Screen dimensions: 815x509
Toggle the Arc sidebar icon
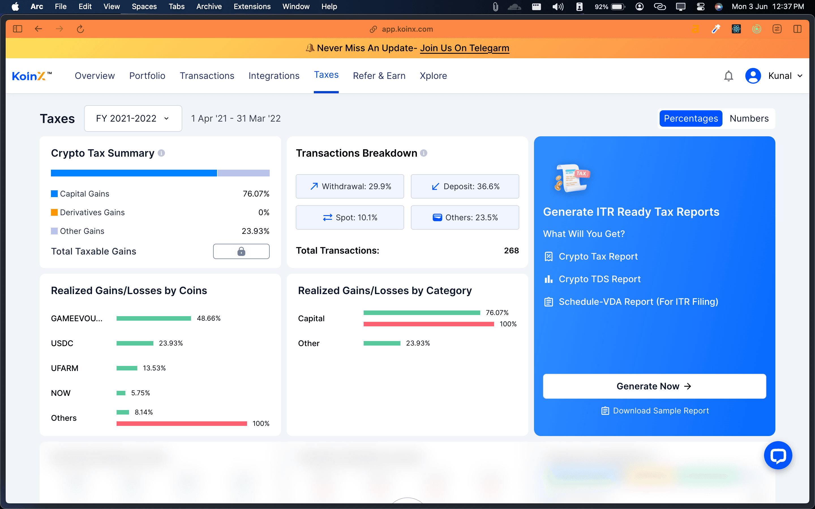18,29
